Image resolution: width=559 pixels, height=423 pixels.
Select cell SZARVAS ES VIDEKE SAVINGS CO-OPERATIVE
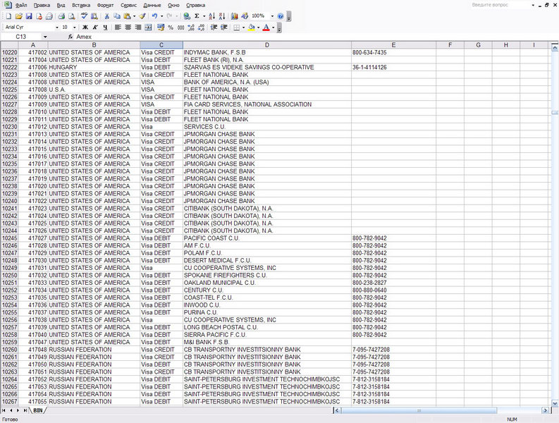coord(267,68)
